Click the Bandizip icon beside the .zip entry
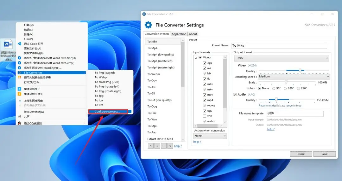The width and height of the screenshot is (342, 181). pyautogui.click(x=19, y=58)
